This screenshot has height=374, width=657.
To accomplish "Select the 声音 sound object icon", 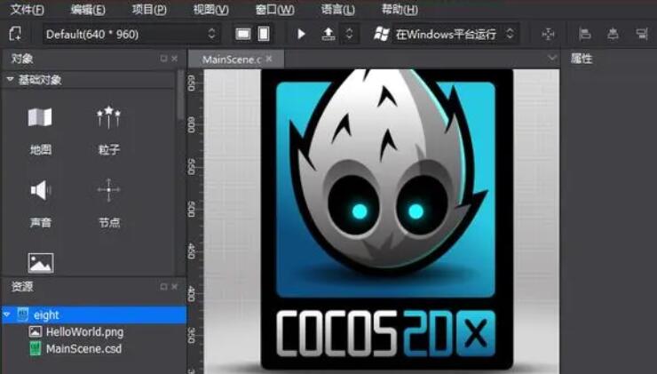I will [x=40, y=190].
